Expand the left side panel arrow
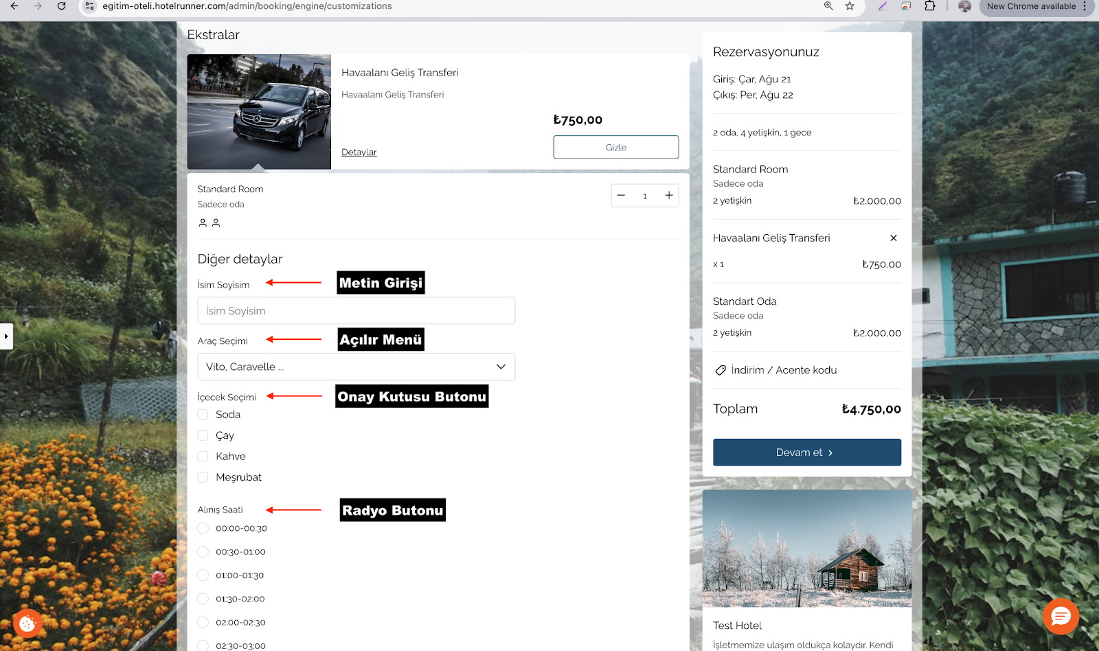The image size is (1099, 651). tap(6, 336)
